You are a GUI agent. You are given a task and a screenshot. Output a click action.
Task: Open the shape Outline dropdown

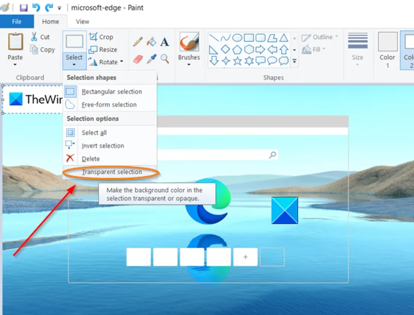pyautogui.click(x=319, y=37)
